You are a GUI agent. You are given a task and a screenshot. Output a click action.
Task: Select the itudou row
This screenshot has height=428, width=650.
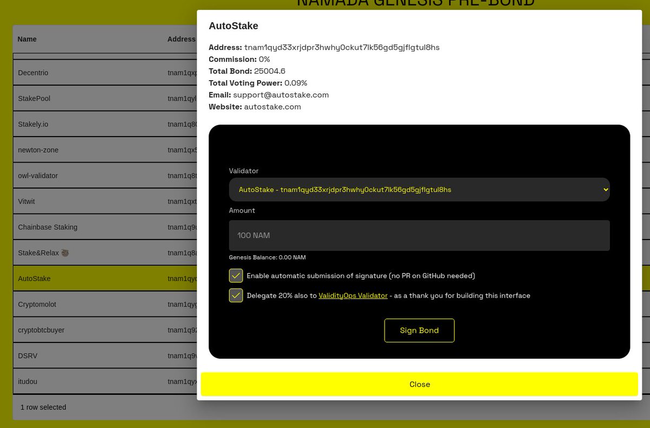(105, 381)
